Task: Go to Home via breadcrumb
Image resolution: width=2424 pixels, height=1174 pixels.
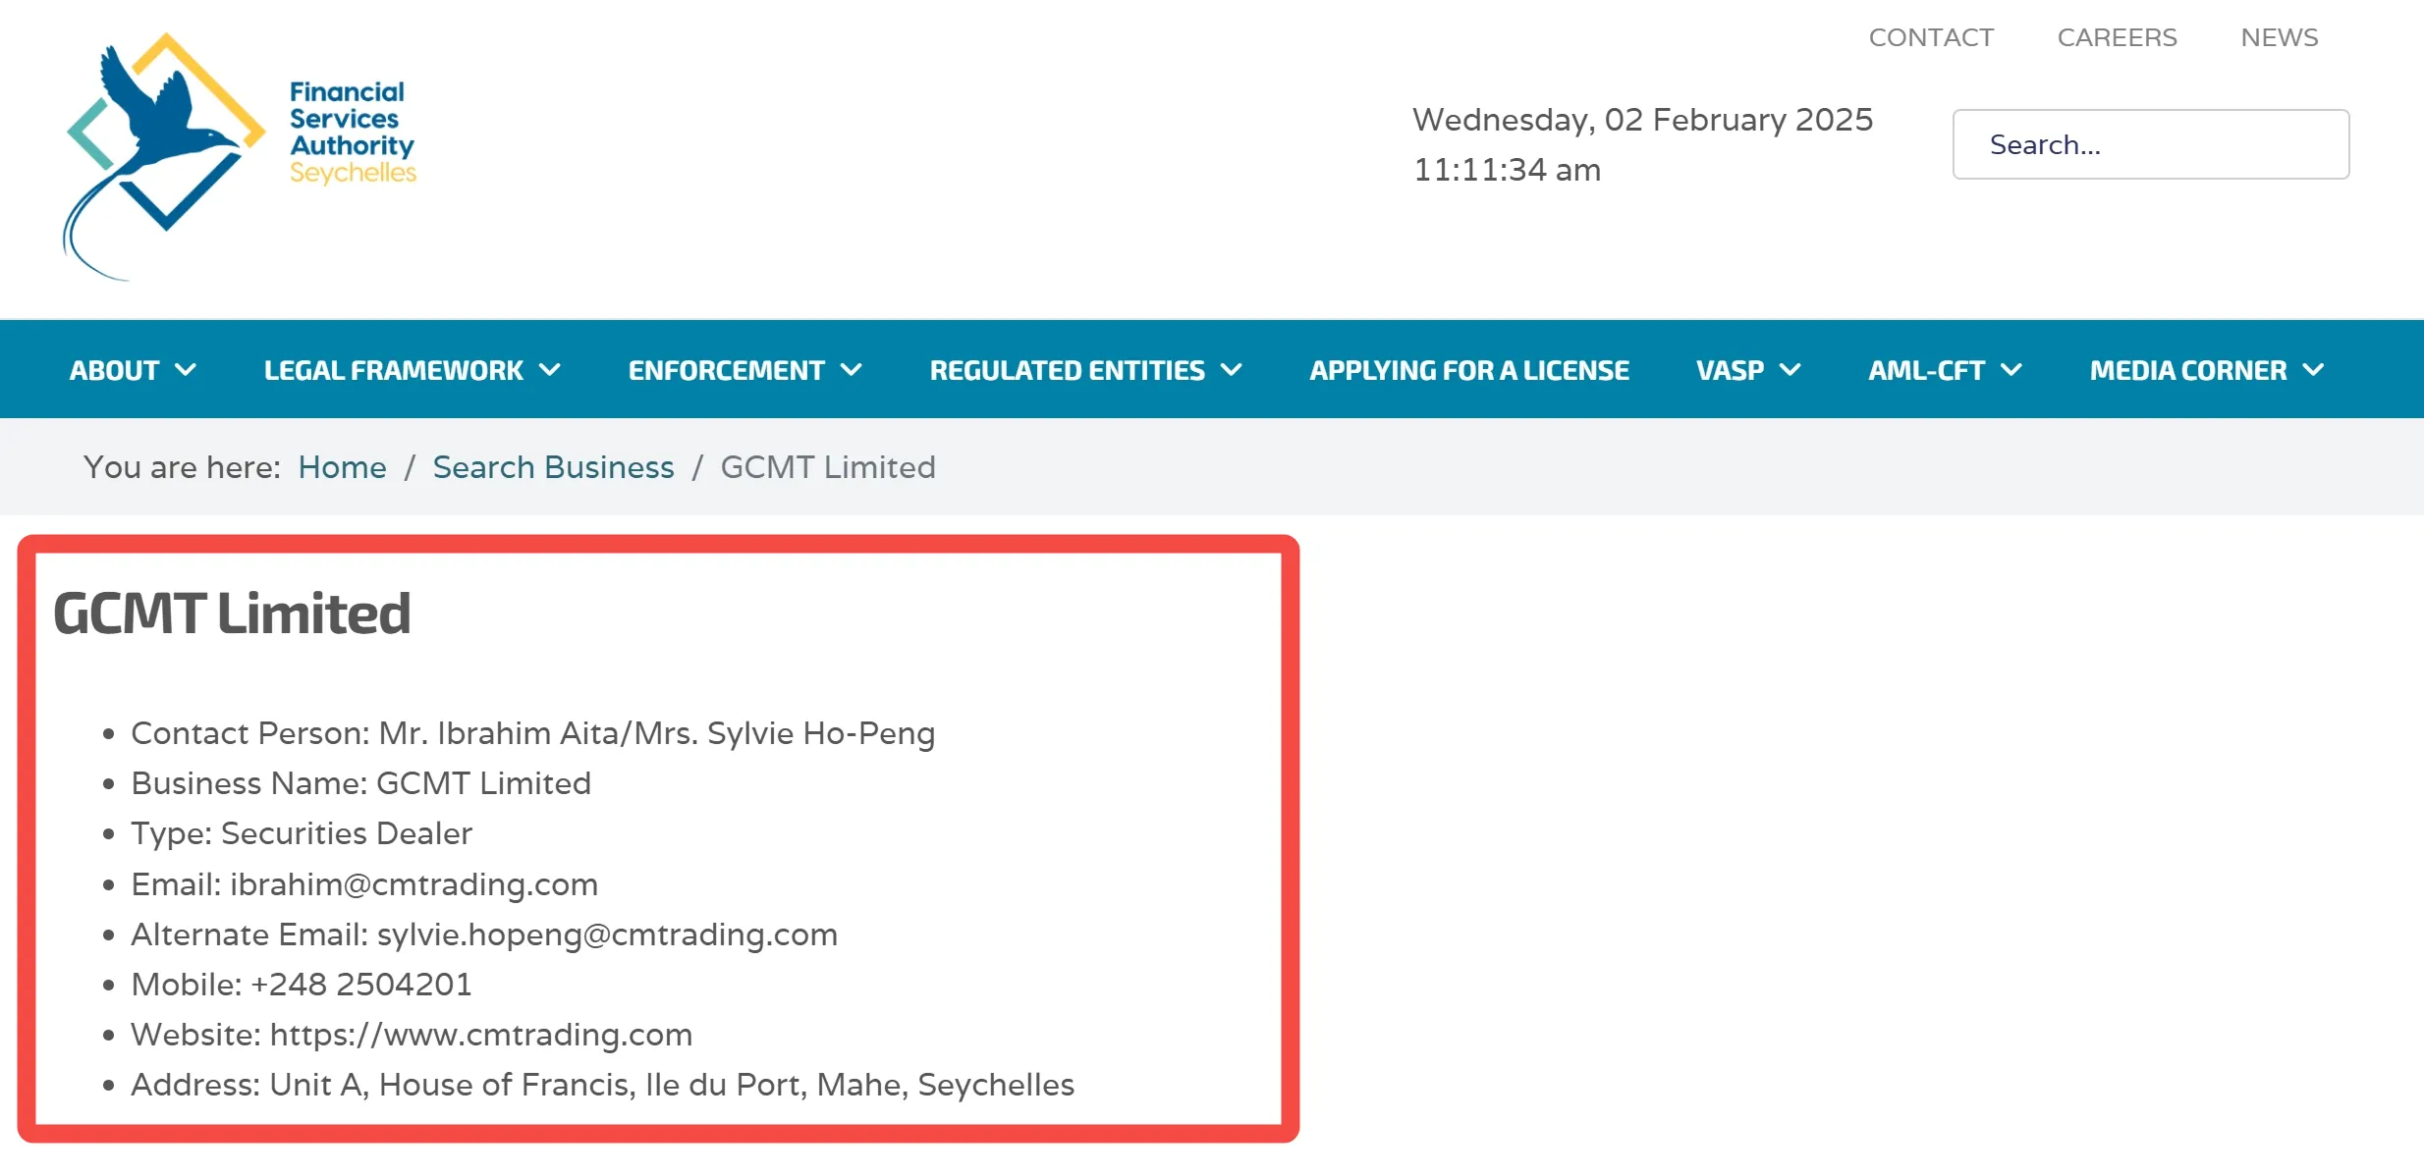Action: [342, 467]
